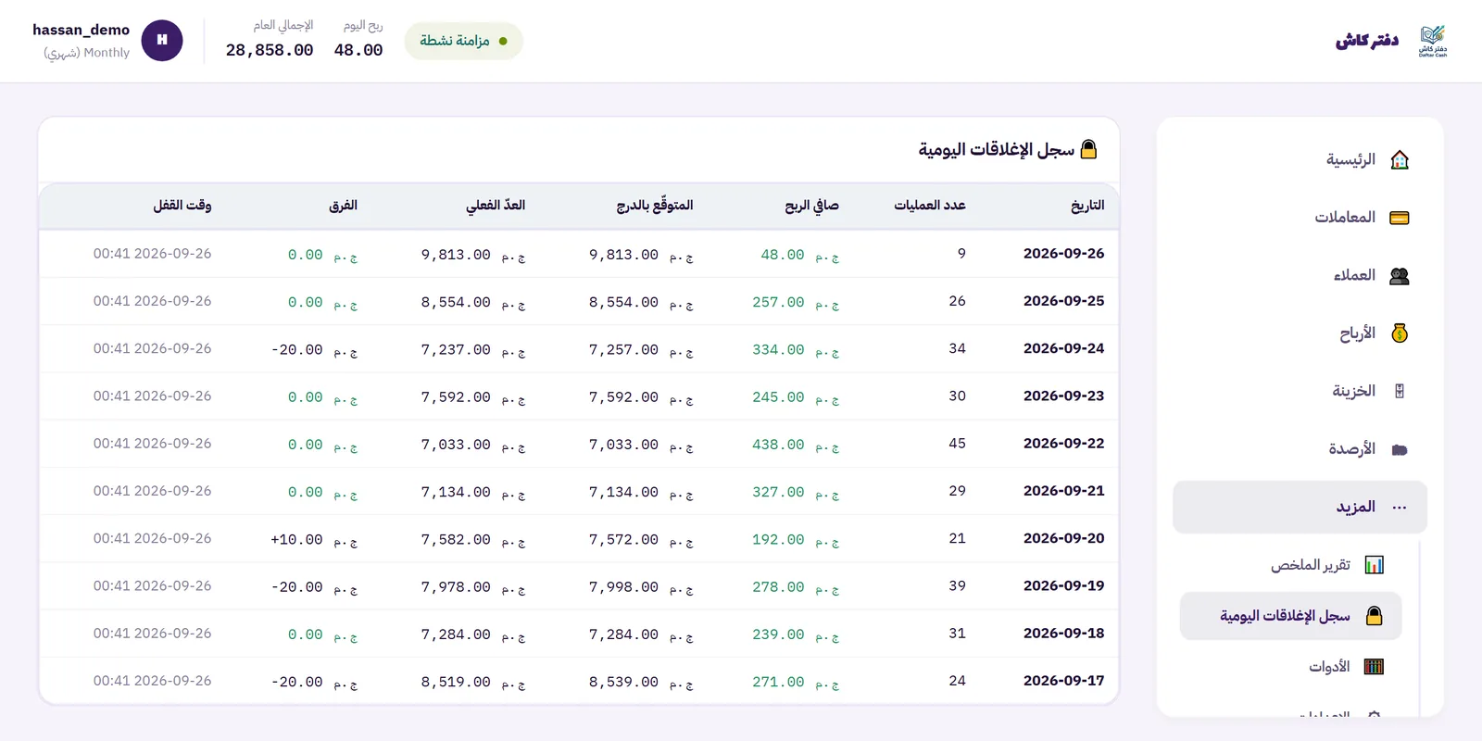Select the 2026-09-22 date cell

[x=1063, y=444]
